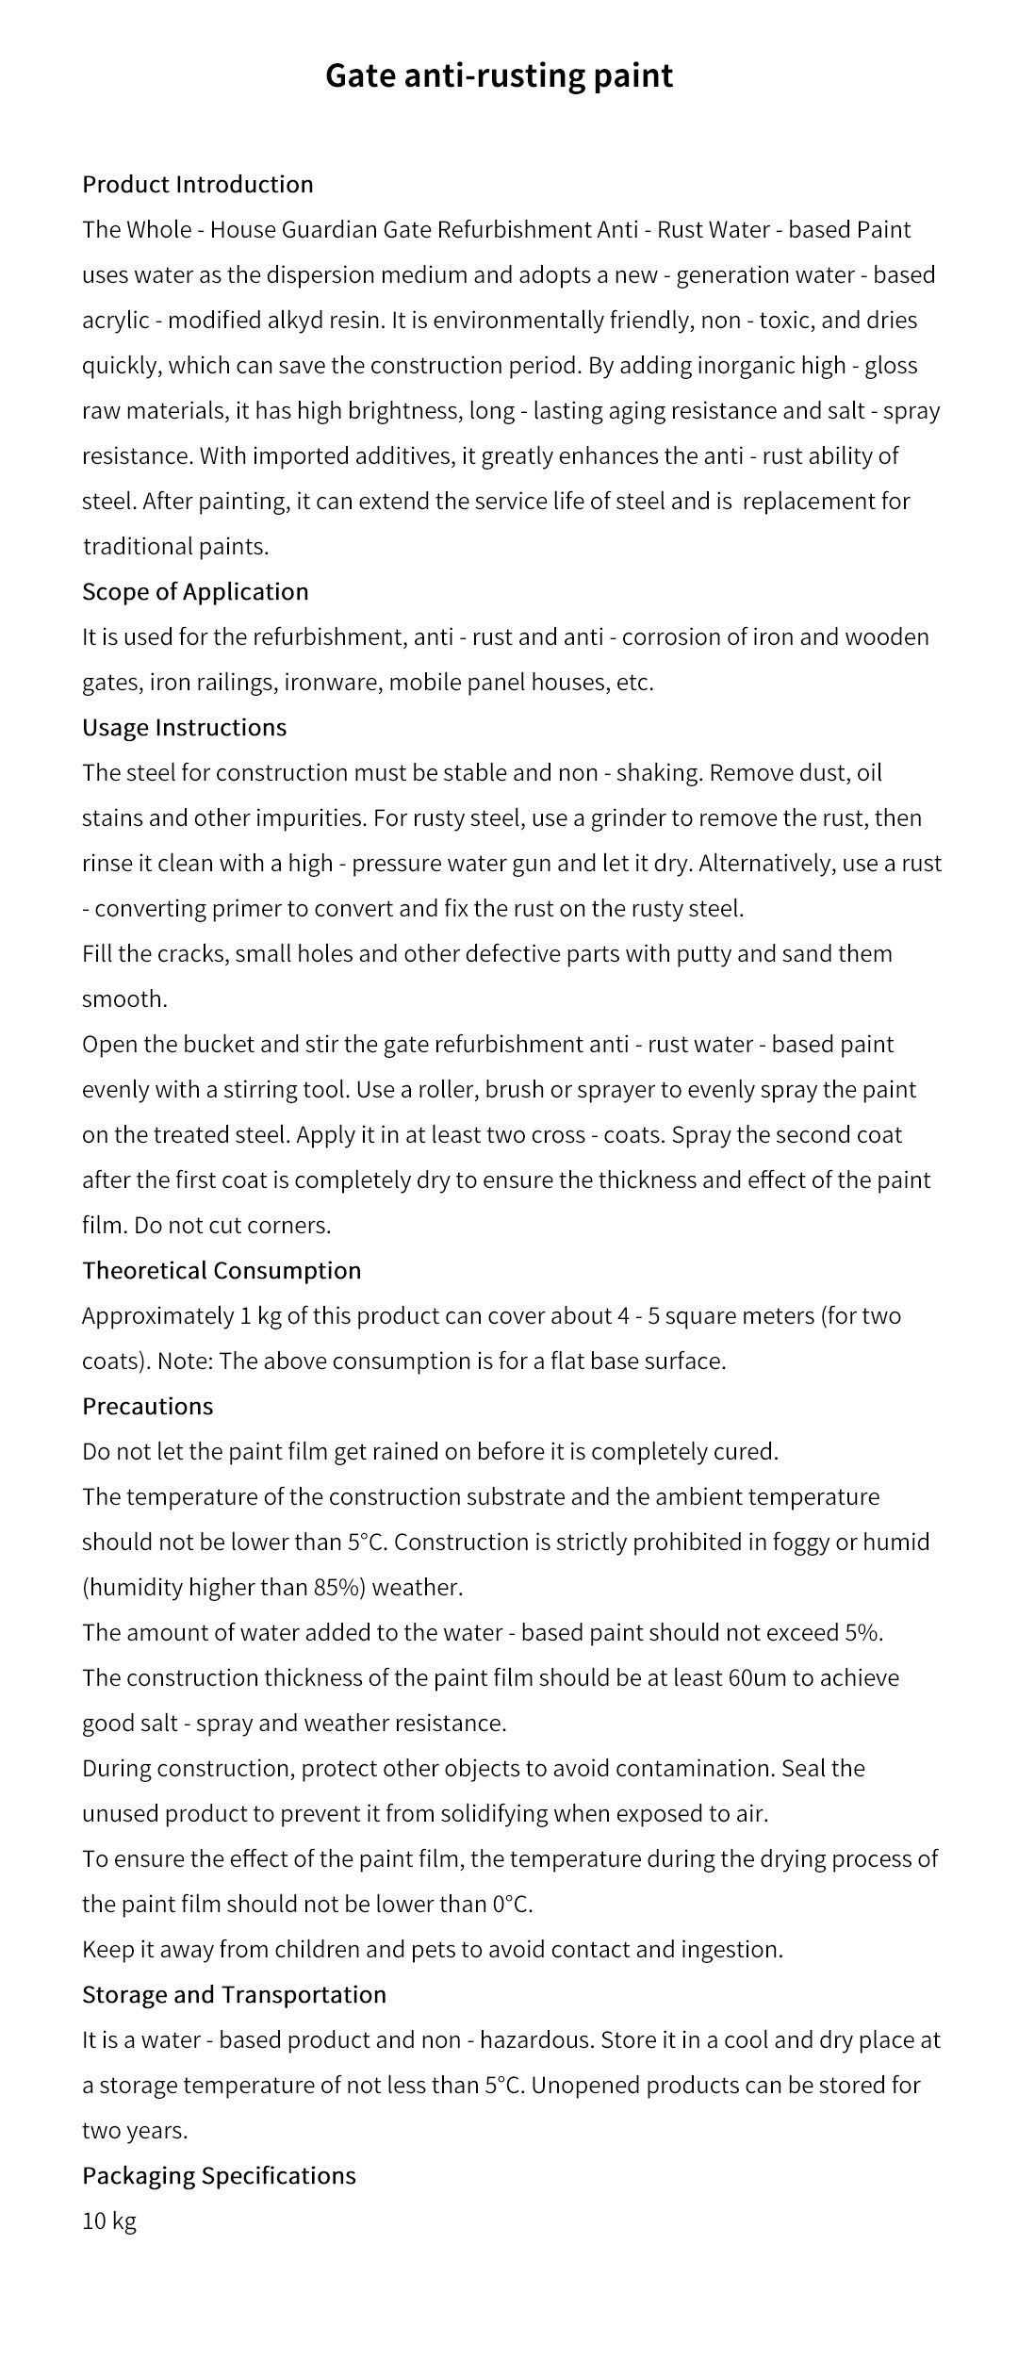Click the line starting 'Approximately 1 kg'
This screenshot has width=1018, height=2360.
coord(492,1315)
